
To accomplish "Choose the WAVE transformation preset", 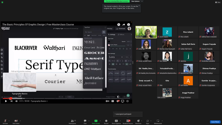I will click(x=123, y=80).
